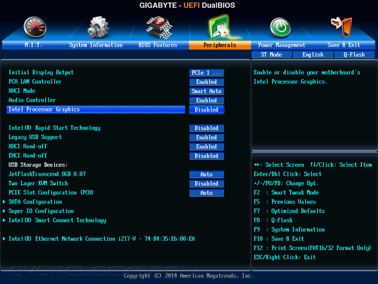
Task: Select the XHCI Hand-off label
Action: [28, 146]
